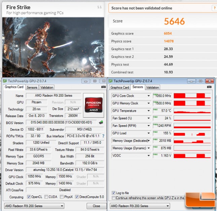217x211 pixels.
Task: Switch to Graphics Card tab in right GPU-Z window
Action: [120, 87]
